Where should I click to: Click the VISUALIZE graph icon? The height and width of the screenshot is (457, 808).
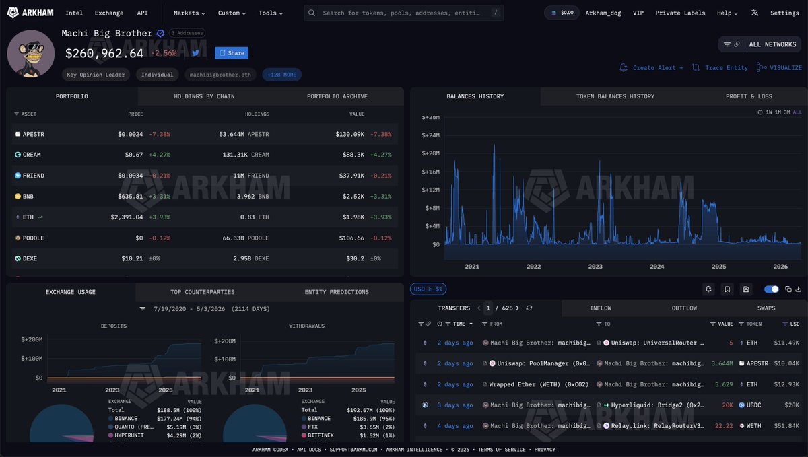click(762, 67)
